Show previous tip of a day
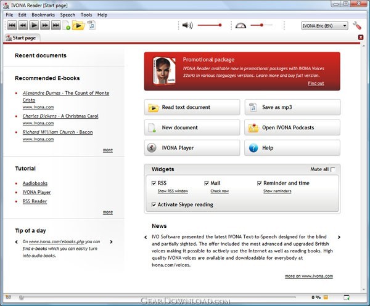The image size is (370, 306). point(16,242)
